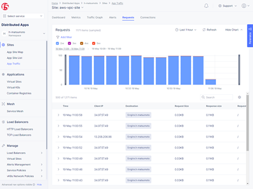Open the Last 1 hour time dropdown

pyautogui.click(x=186, y=30)
